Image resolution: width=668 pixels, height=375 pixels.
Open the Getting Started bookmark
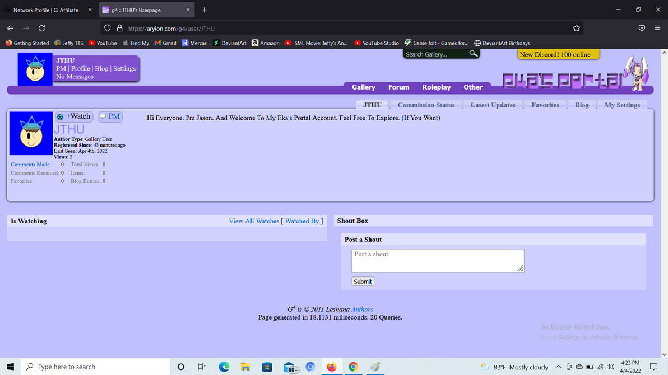tap(27, 43)
